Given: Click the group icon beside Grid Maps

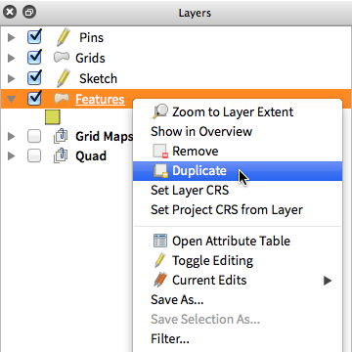Looking at the screenshot, I should pos(61,136).
